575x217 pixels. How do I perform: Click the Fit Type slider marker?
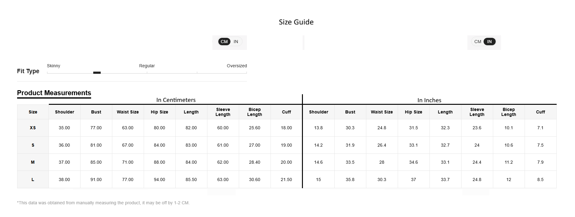[97, 73]
